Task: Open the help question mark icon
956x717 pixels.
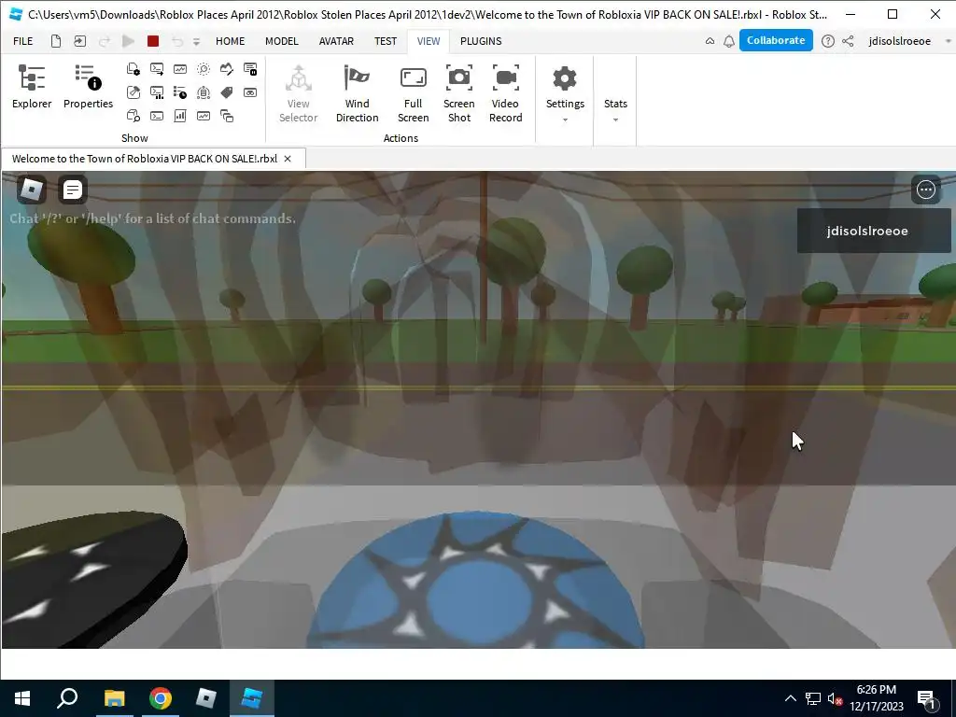Action: 827,41
